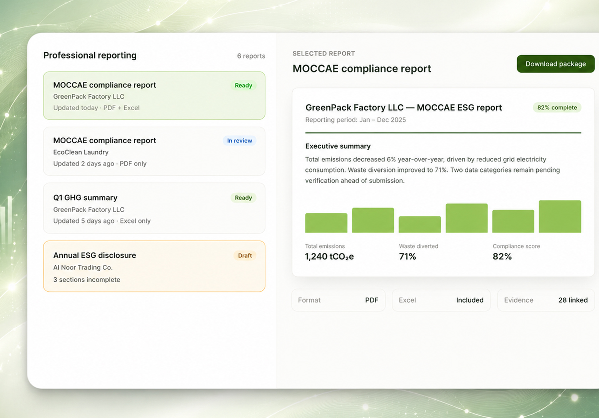Screen dimensions: 599x418
Task: Click the Draft status badge
Action: pos(245,255)
